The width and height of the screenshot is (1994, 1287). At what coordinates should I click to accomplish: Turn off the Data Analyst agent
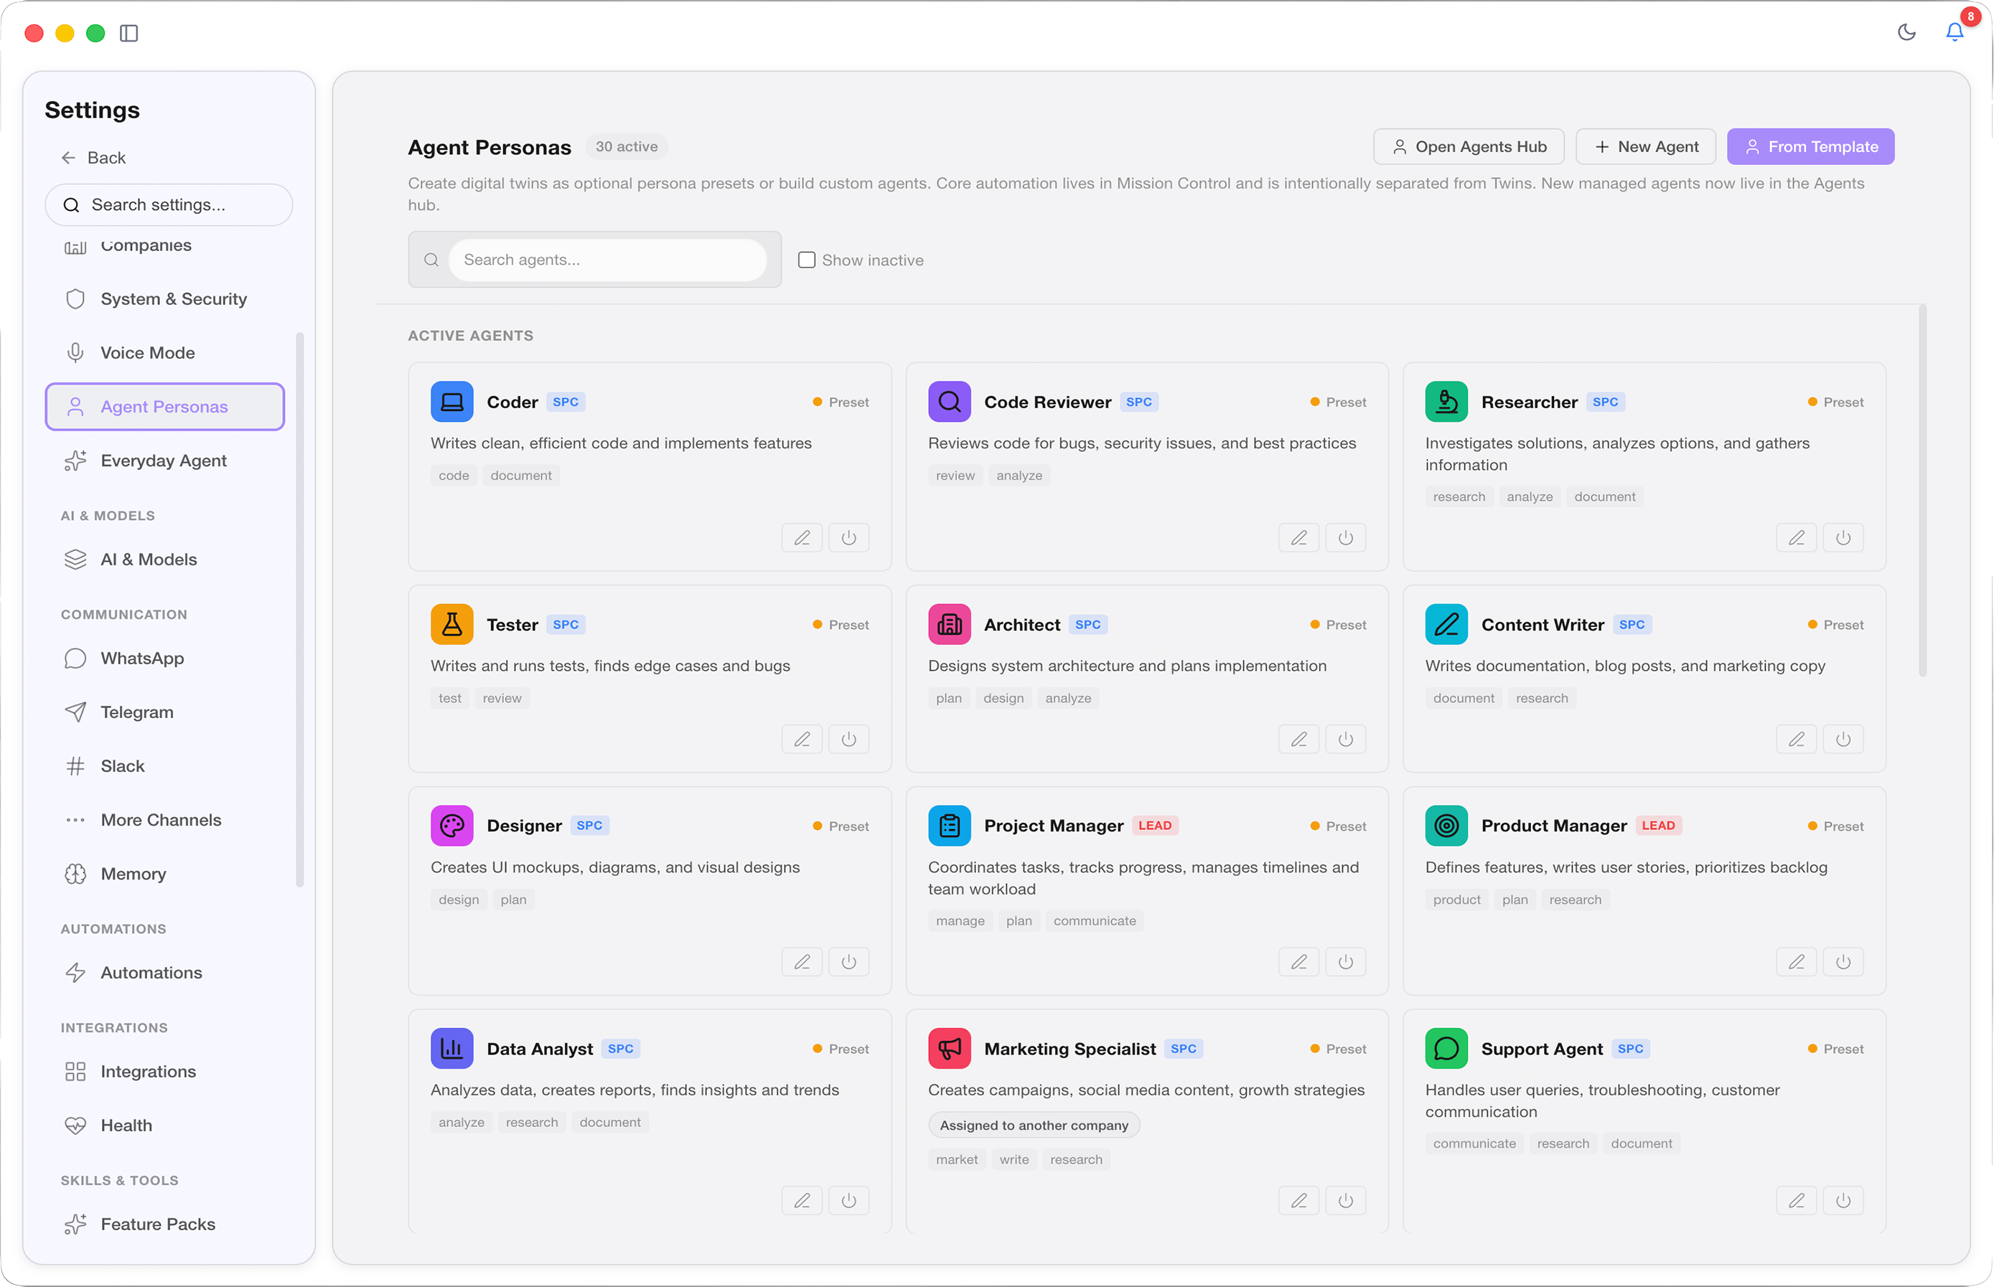coord(848,1201)
